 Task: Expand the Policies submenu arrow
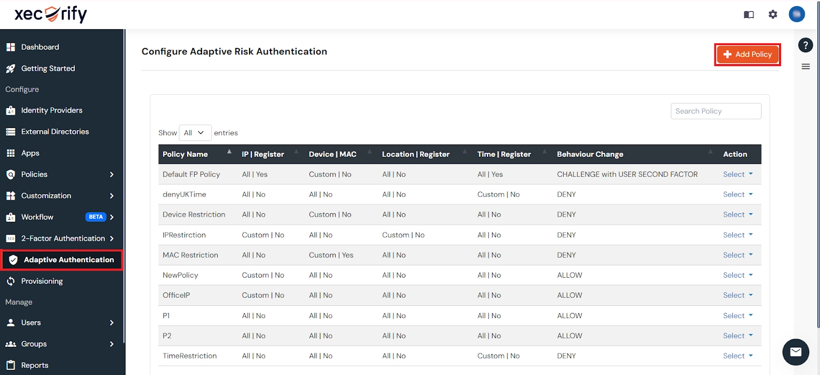[112, 175]
